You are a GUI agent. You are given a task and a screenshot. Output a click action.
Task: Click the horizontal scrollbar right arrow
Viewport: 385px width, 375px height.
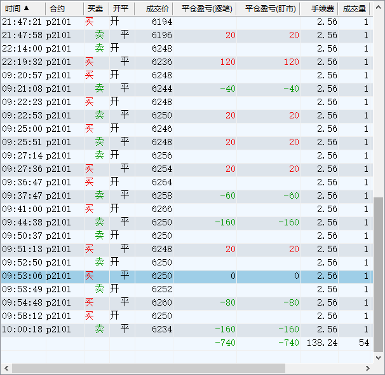[x=367, y=369]
